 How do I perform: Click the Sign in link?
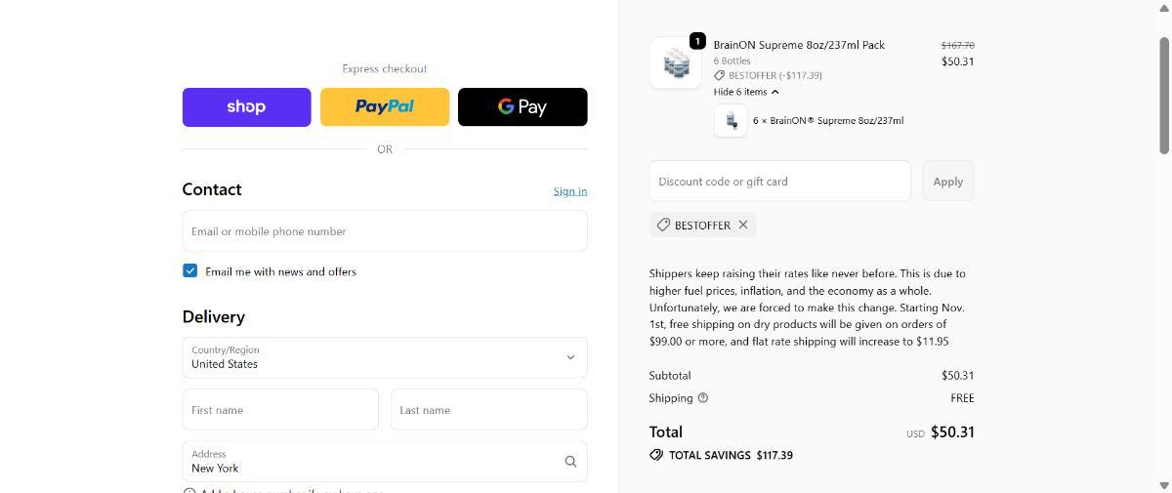coord(569,191)
